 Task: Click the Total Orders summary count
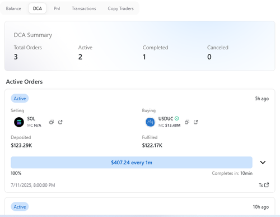click(16, 57)
